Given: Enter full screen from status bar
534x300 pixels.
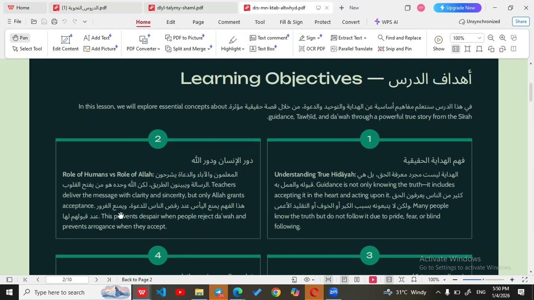Looking at the screenshot, I should pyautogui.click(x=525, y=280).
